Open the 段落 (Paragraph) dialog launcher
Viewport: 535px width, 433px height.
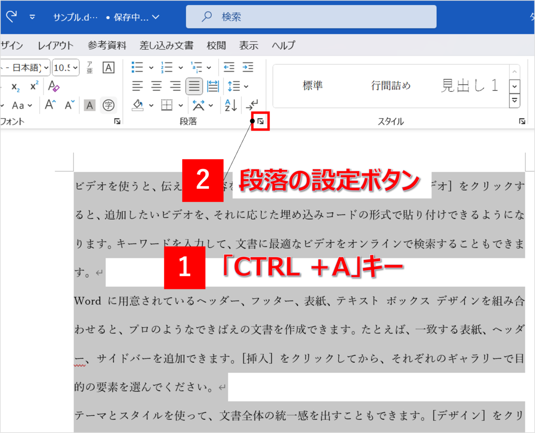click(260, 121)
